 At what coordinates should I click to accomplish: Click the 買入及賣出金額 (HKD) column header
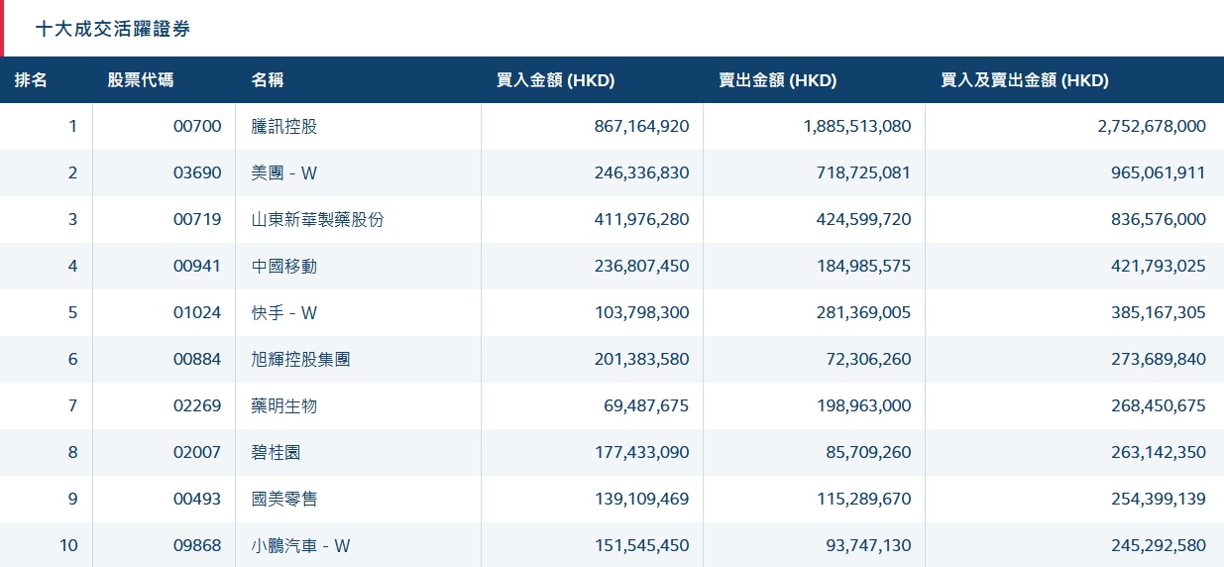[1025, 80]
